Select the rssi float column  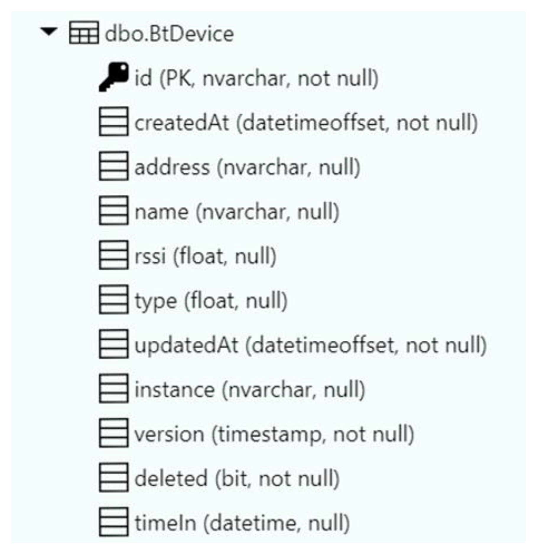click(x=205, y=256)
